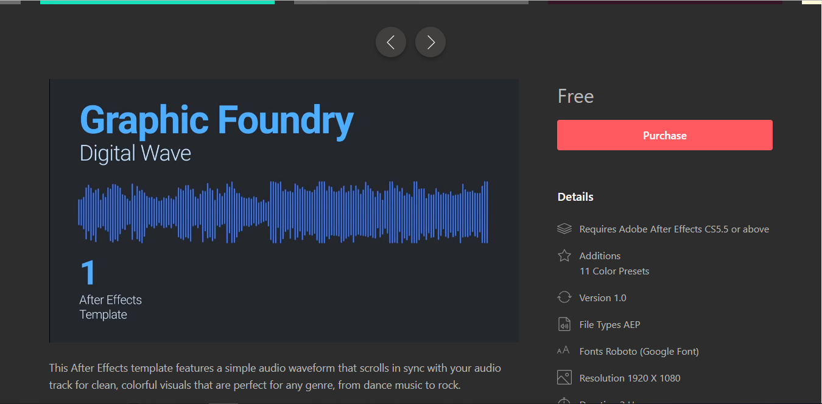Click the description paragraph starting 'This After Effects template'
Image resolution: width=822 pixels, height=404 pixels.
tap(275, 377)
